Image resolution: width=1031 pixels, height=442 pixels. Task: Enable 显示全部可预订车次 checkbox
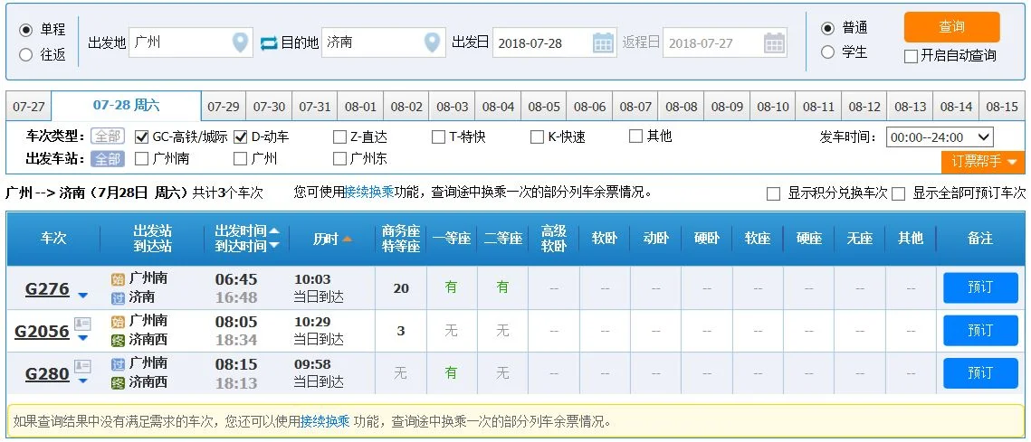tap(899, 193)
